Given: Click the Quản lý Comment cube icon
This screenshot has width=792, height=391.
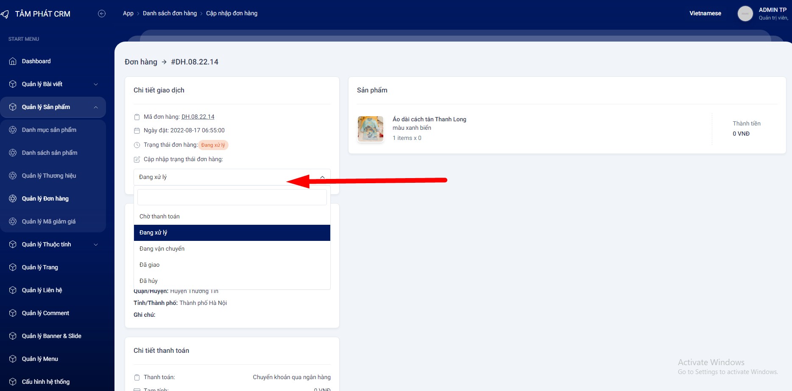Looking at the screenshot, I should tap(13, 313).
